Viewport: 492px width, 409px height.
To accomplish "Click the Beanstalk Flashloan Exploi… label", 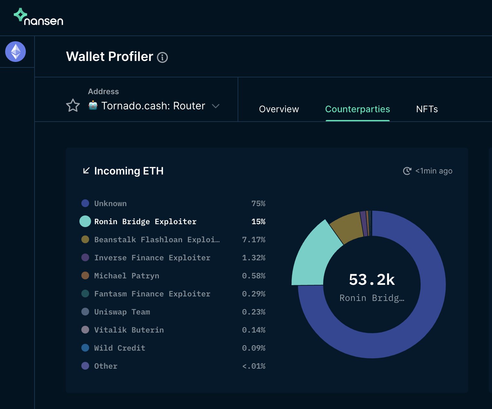I will pos(157,240).
